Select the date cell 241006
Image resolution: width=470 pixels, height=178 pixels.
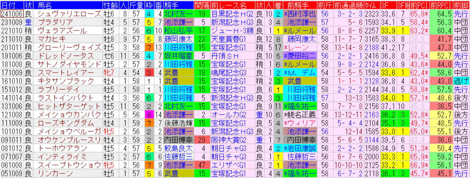pos(12,14)
